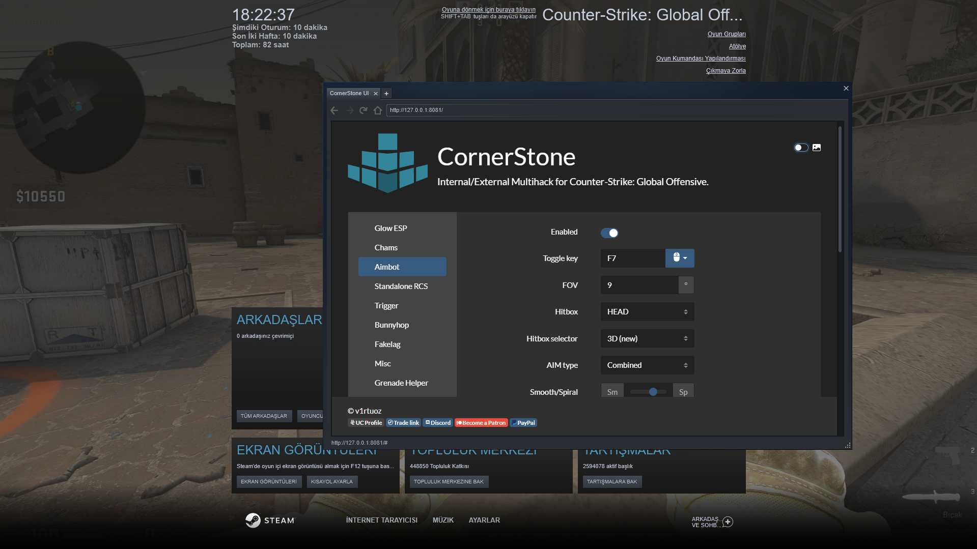Toggle the theme switch near the header
The image size is (977, 549).
[801, 148]
